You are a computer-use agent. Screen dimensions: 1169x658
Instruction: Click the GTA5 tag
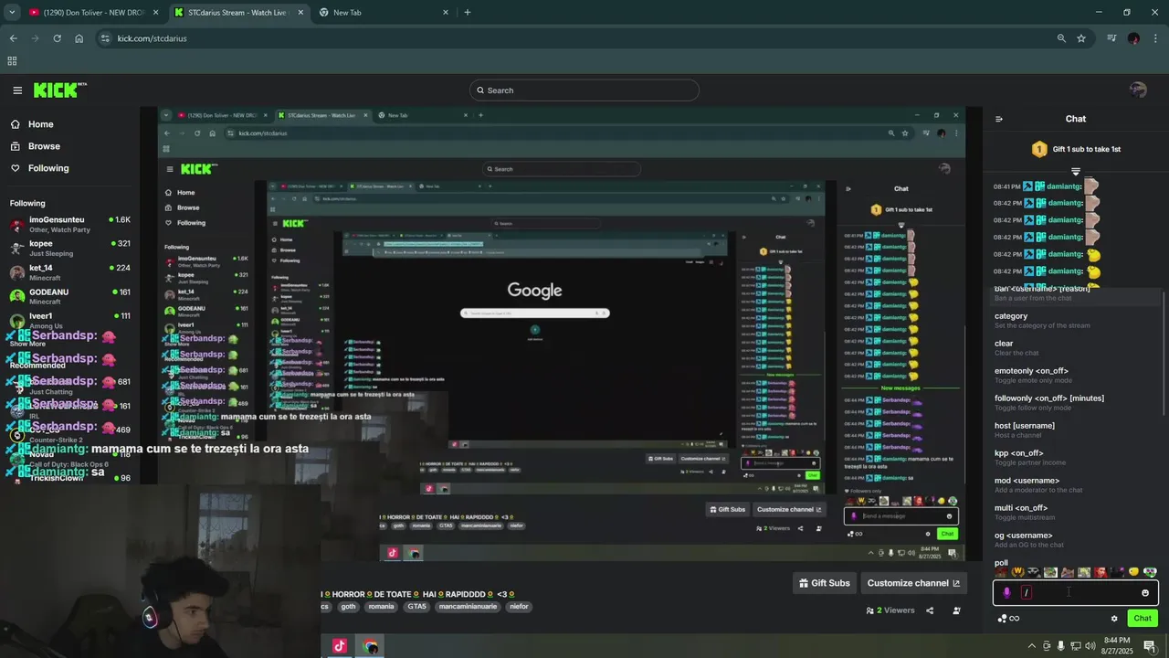coord(416,607)
